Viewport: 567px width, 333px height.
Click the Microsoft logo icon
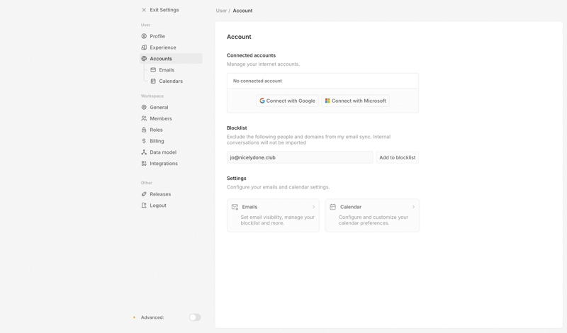coord(327,101)
